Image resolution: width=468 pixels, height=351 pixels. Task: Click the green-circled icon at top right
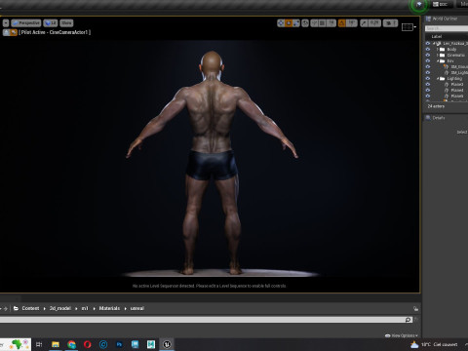(418, 5)
